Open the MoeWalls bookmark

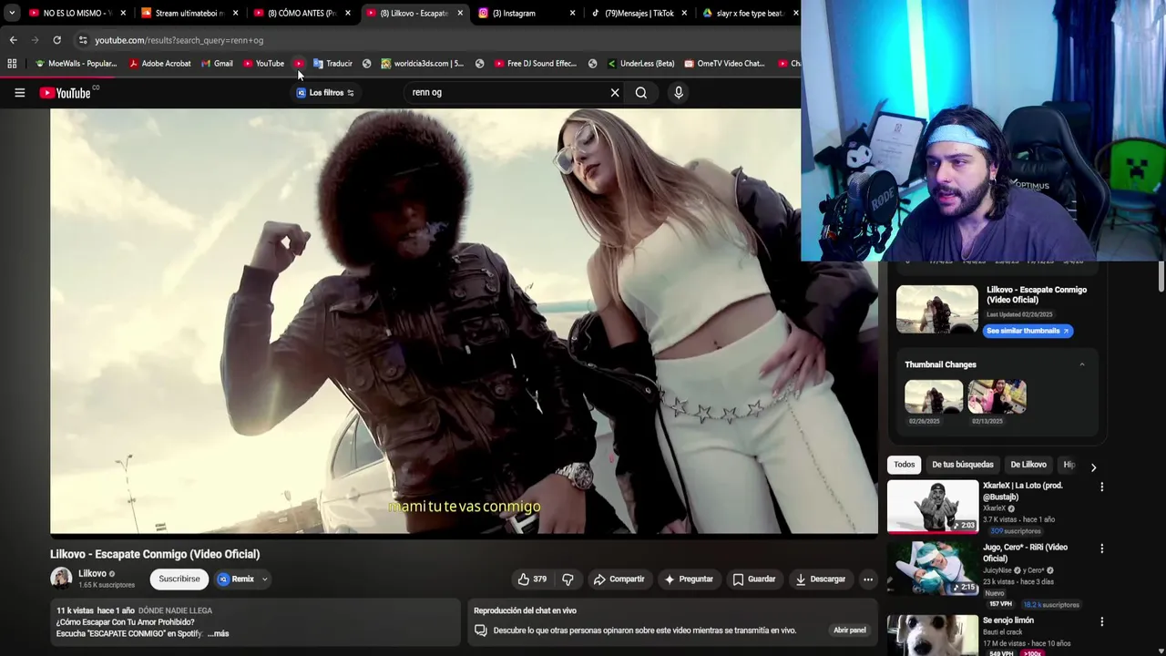pos(76,64)
